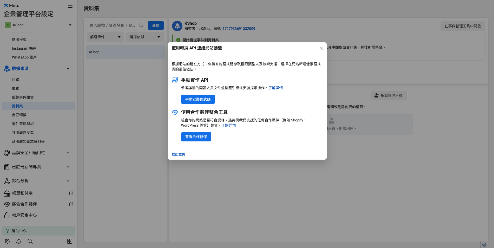This screenshot has height=248, width=494.
Task: Open external link icon next to 廣告合作夥伴
Action: [71, 204]
